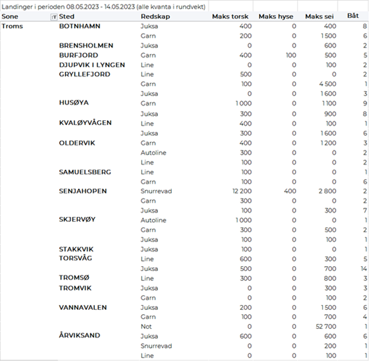Select the Båt column header
The image size is (369, 361).
tap(353, 16)
